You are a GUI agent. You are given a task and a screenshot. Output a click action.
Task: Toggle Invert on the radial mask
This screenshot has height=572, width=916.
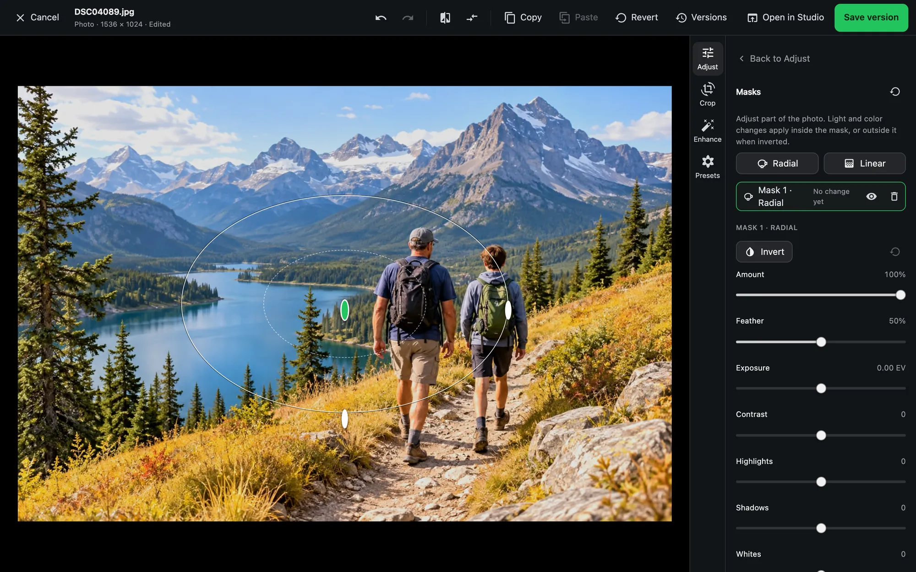point(764,252)
